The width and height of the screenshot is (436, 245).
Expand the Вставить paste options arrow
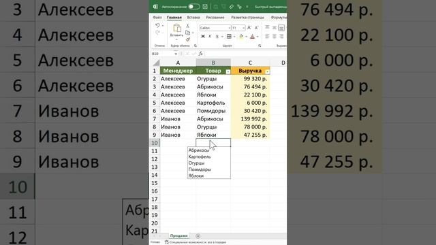[x=176, y=39]
